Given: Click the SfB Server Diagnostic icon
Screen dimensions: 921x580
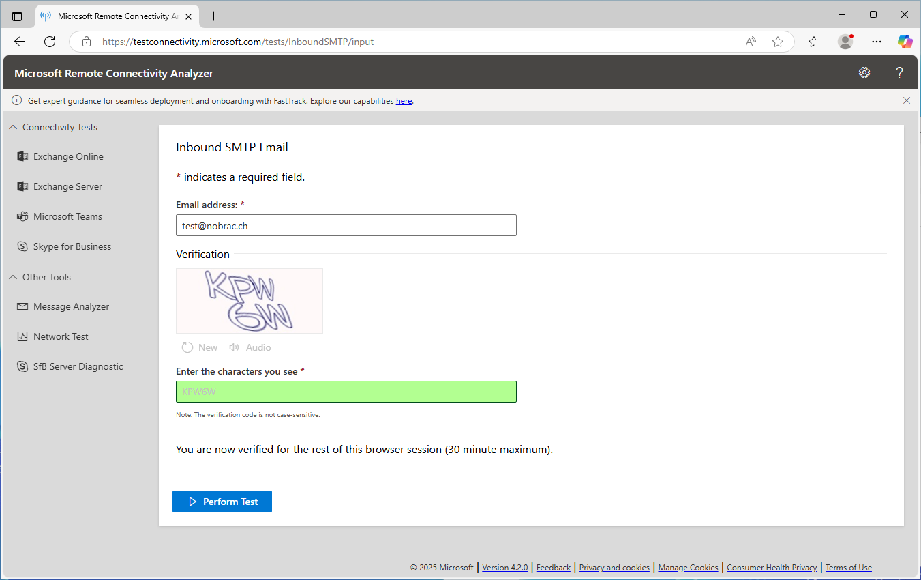Looking at the screenshot, I should tap(22, 366).
